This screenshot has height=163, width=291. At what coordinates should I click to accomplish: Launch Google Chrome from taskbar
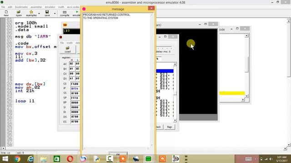(17, 159)
